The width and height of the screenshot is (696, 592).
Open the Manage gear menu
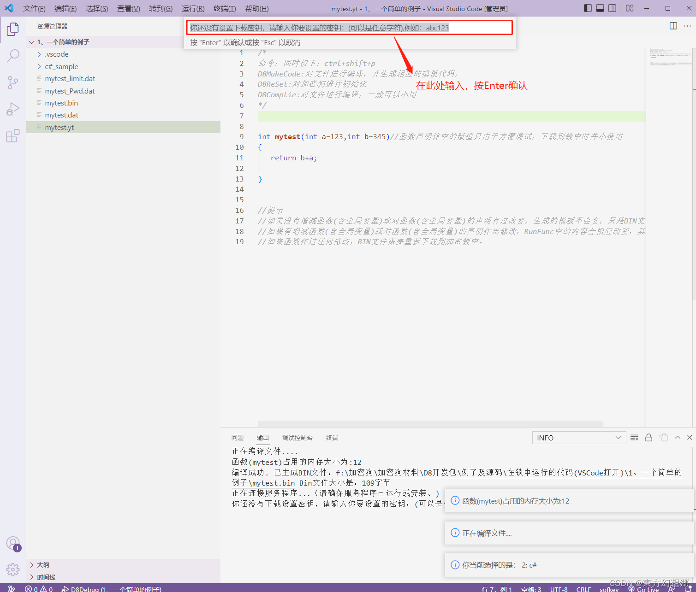[x=13, y=570]
